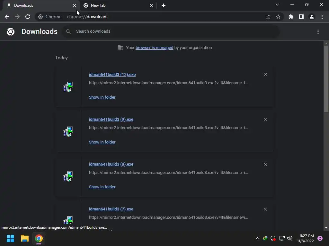Go back using the browser back arrow
The width and height of the screenshot is (329, 246).
(7, 17)
